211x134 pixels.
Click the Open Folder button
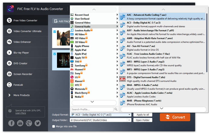coord(143,120)
